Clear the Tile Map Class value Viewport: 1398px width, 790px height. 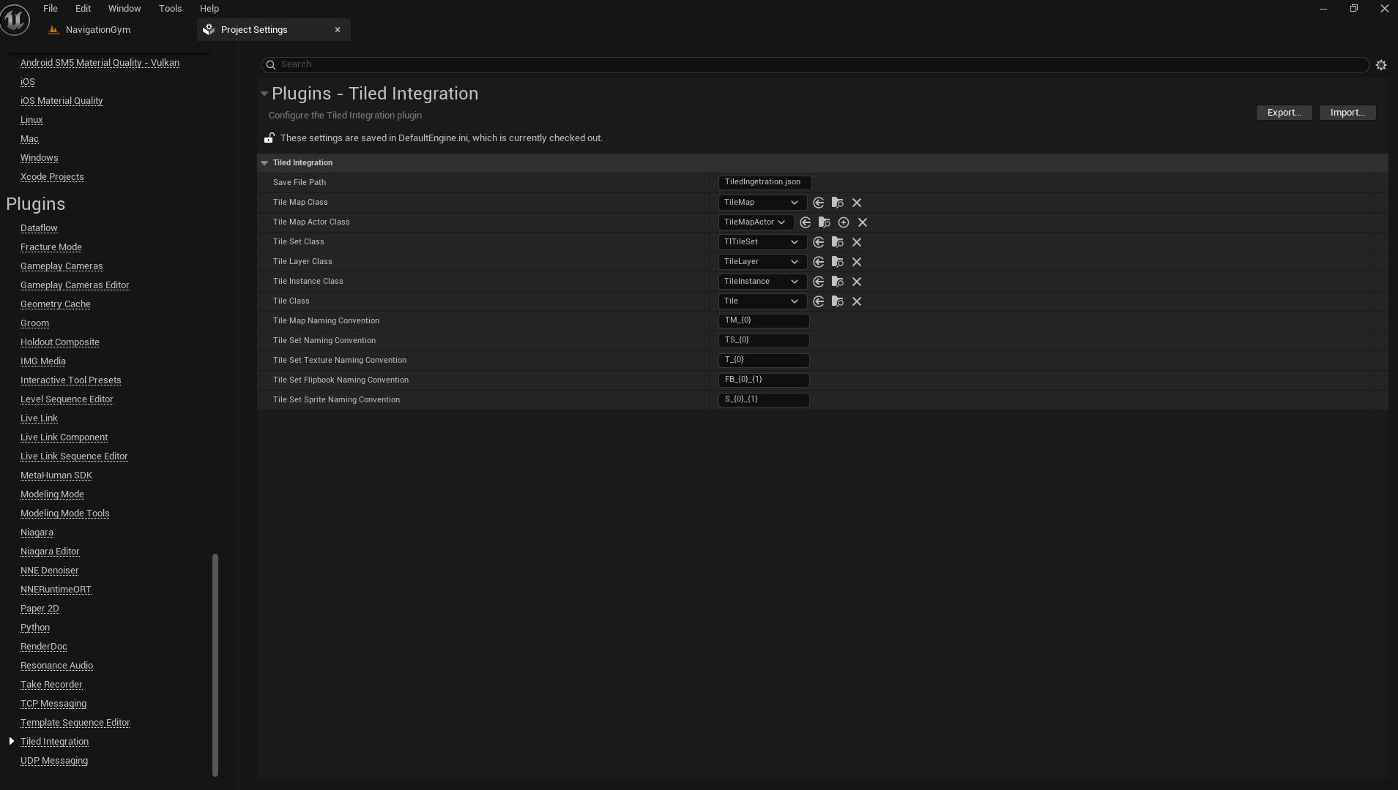(857, 203)
